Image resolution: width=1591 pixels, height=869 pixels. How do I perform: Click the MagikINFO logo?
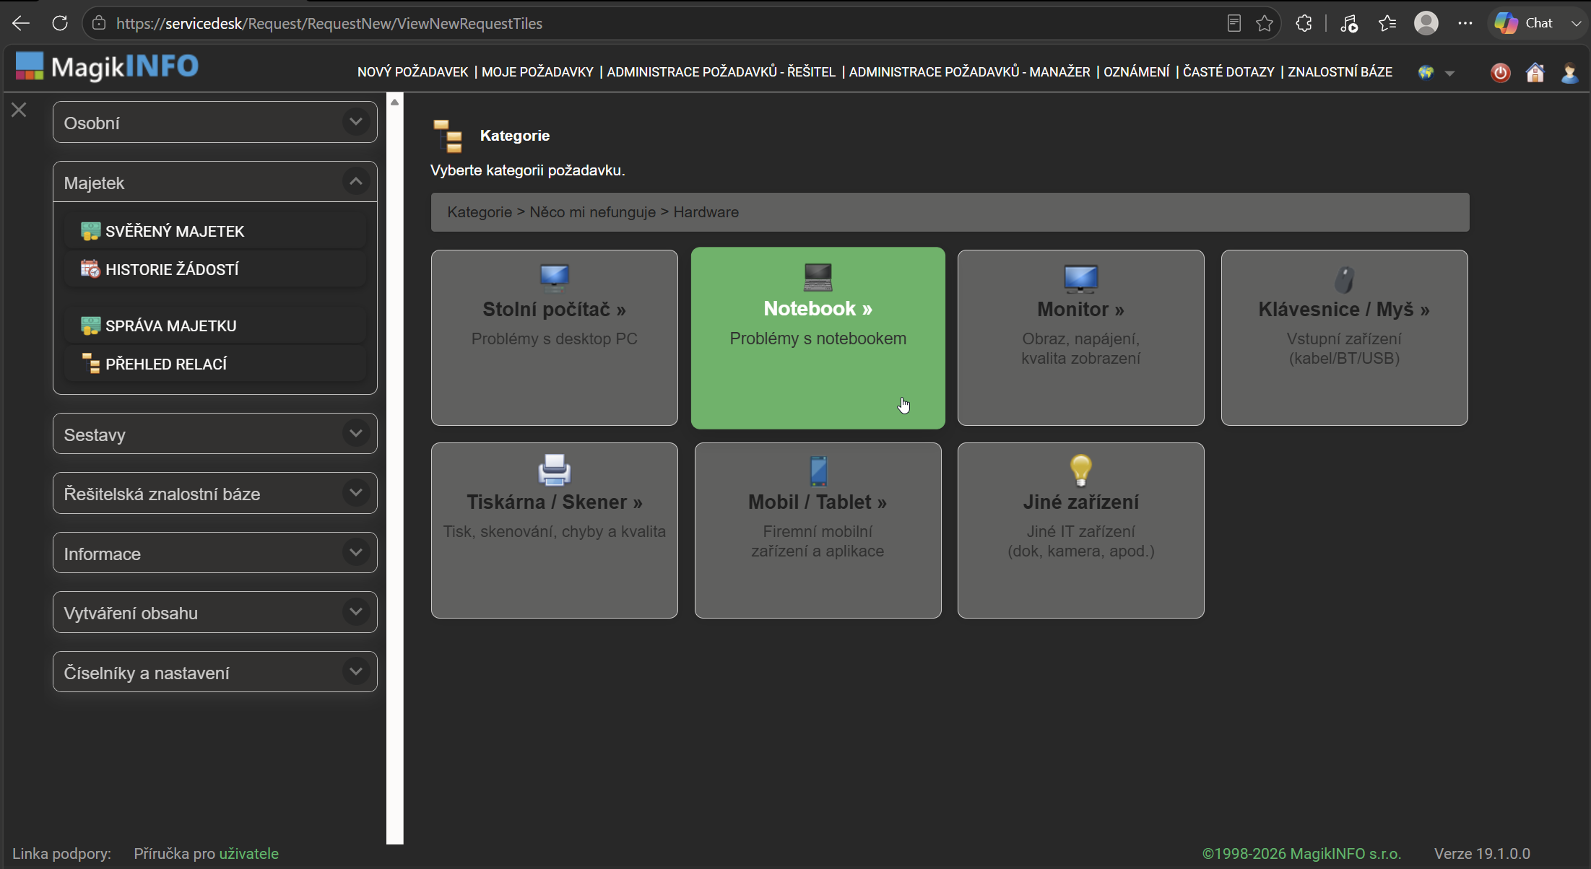[107, 66]
